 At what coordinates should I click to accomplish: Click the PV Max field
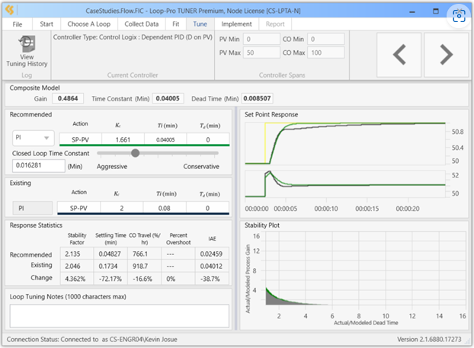(x=261, y=53)
